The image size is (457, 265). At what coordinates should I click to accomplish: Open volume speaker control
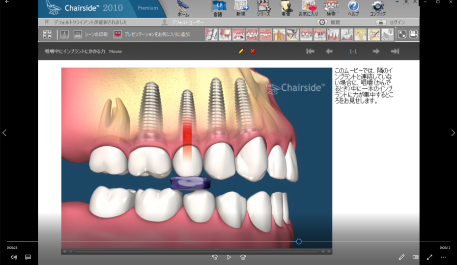pos(14,257)
